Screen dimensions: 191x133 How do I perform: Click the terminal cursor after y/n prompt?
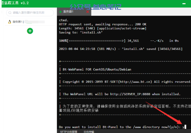[x=185, y=127]
